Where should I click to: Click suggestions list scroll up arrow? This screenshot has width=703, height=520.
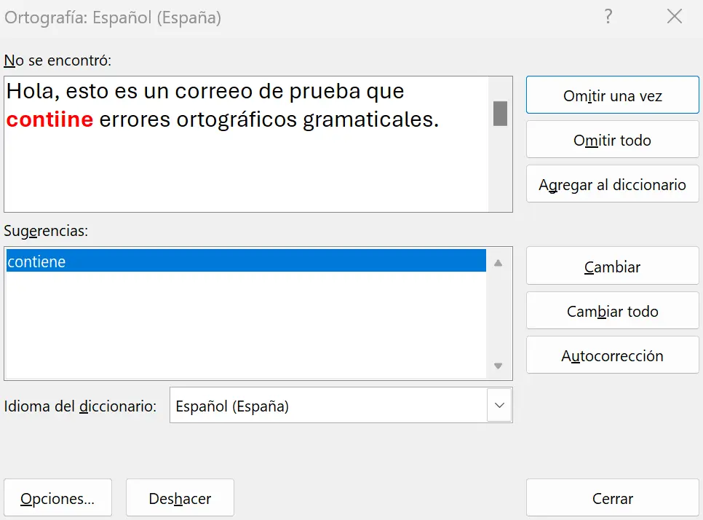[498, 263]
